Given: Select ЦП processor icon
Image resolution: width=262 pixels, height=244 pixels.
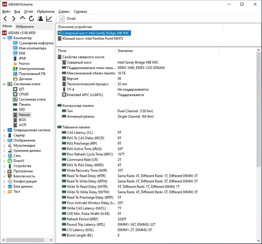Looking at the screenshot, I should point(15,89).
